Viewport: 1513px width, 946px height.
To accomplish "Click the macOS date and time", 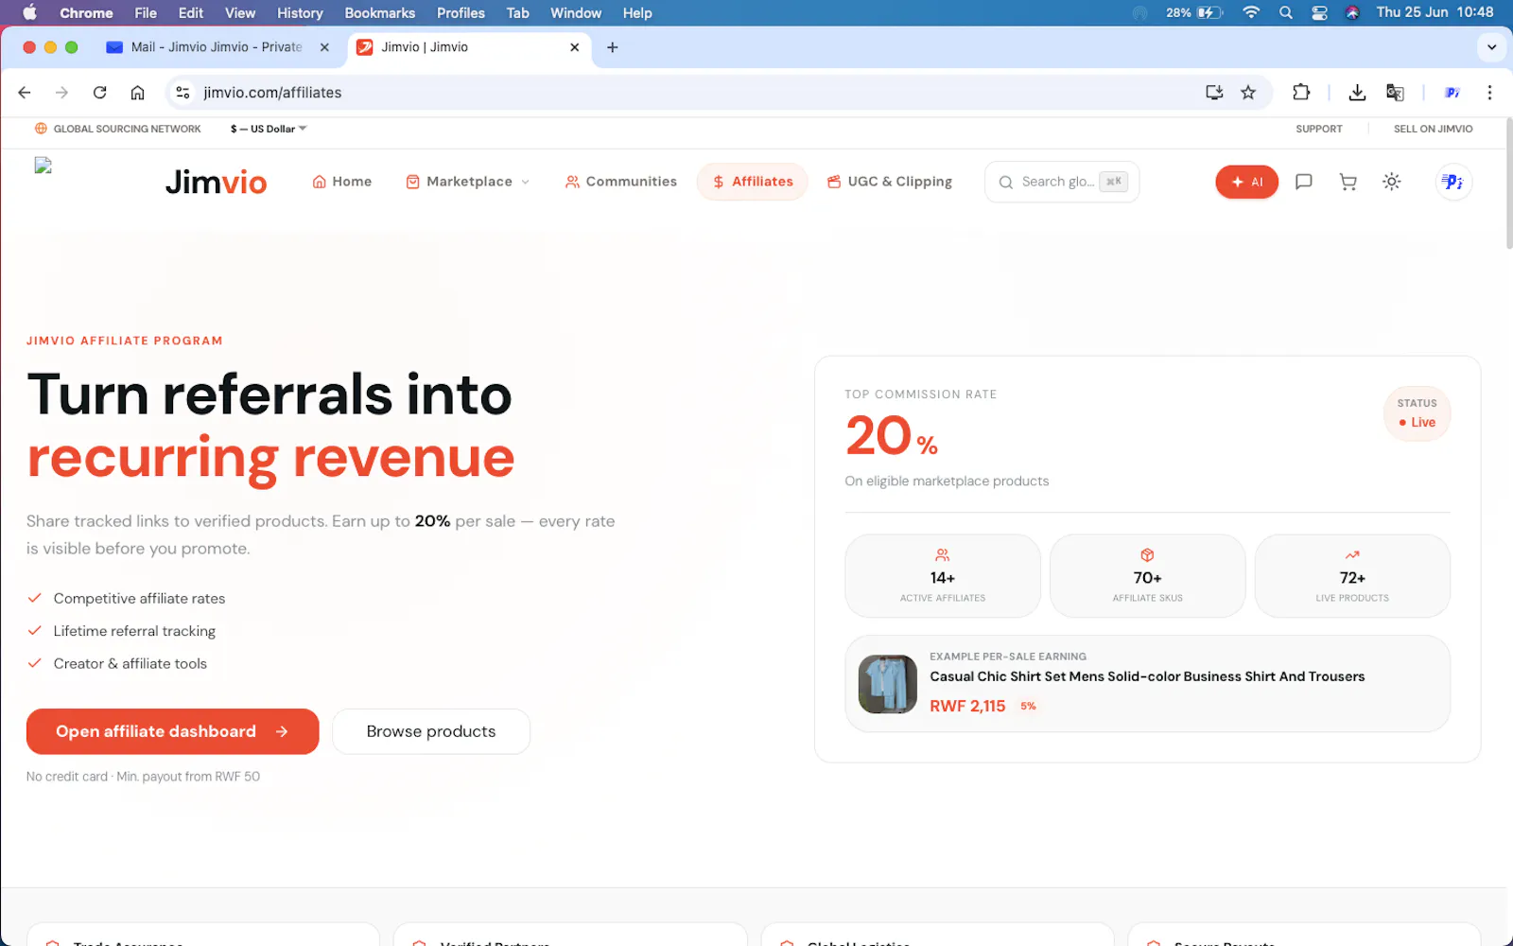I will tap(1435, 12).
